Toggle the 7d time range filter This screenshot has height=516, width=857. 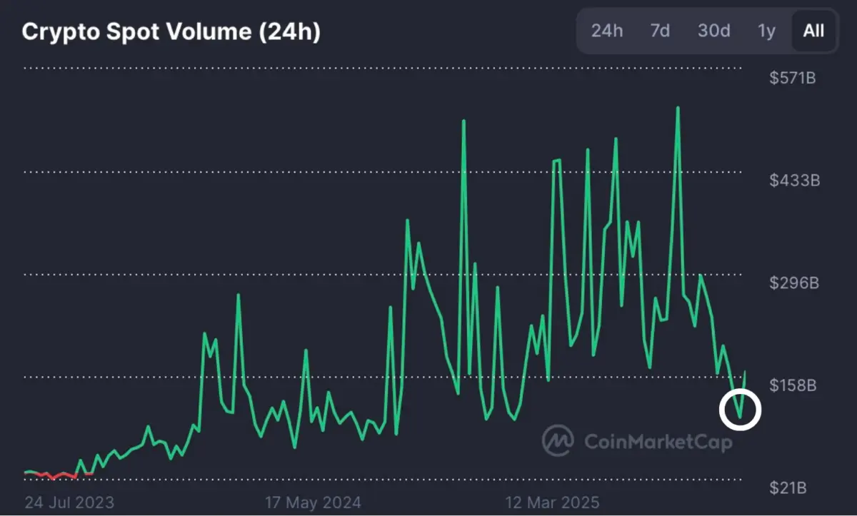[x=659, y=31]
